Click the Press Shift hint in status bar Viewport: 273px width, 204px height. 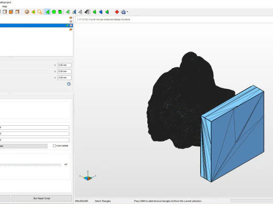click(x=168, y=201)
